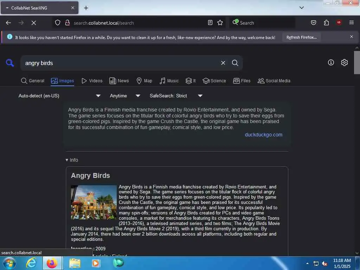This screenshot has height=270, width=360.
Task: Open the Extensions puzzle icon
Action: coord(326,22)
